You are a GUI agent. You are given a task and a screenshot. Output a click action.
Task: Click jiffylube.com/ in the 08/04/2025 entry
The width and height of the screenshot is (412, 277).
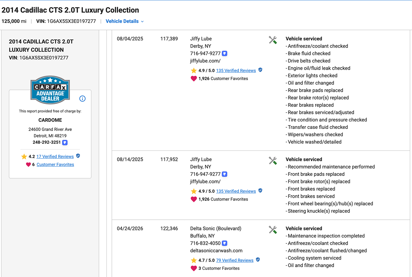pyautogui.click(x=205, y=61)
